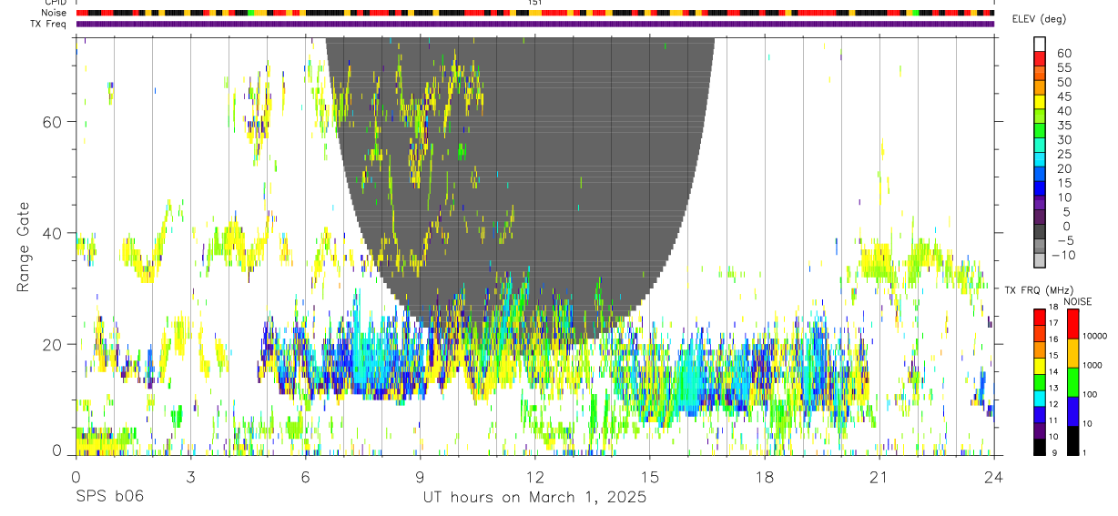Select the 'Noise' row label at top left

tap(54, 13)
